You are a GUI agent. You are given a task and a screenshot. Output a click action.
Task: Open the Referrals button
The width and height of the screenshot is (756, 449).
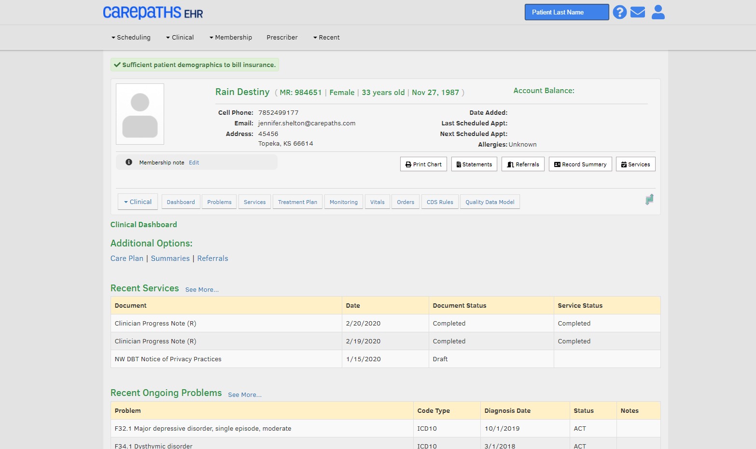tap(523, 164)
